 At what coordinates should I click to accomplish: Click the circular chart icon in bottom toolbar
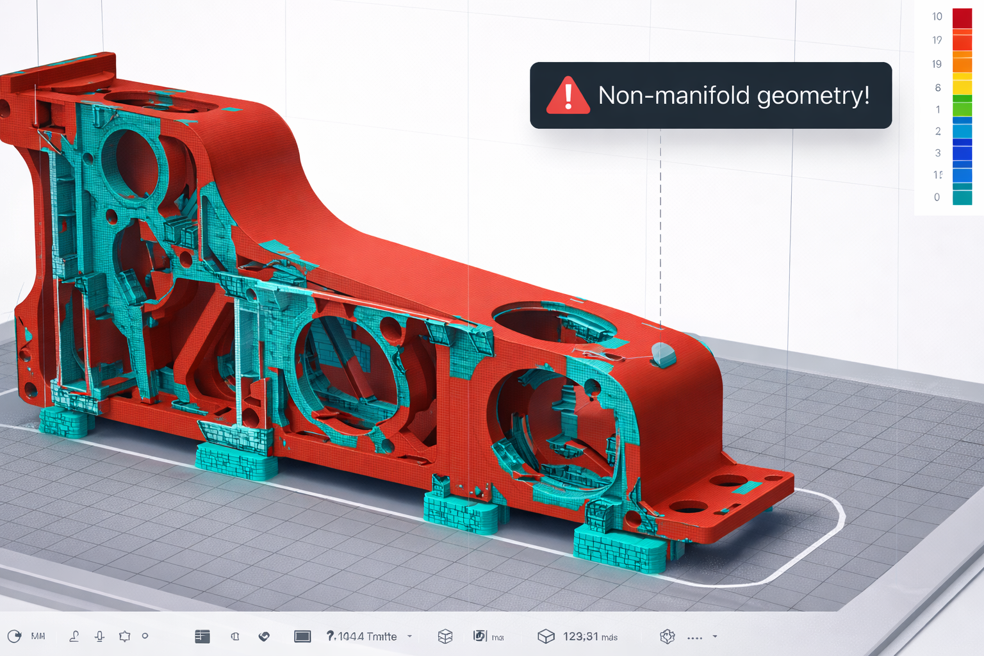coord(14,636)
